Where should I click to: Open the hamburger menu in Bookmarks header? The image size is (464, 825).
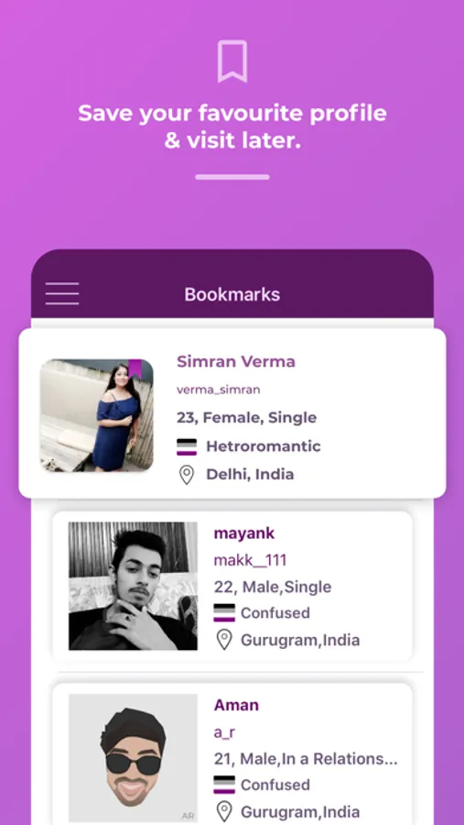coord(62,293)
